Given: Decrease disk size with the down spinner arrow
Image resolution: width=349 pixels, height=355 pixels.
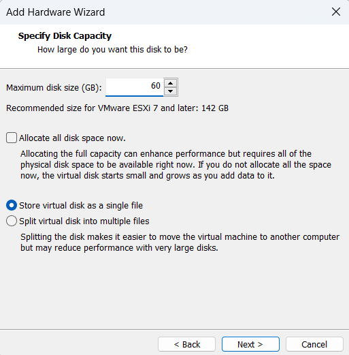Looking at the screenshot, I should (171, 91).
